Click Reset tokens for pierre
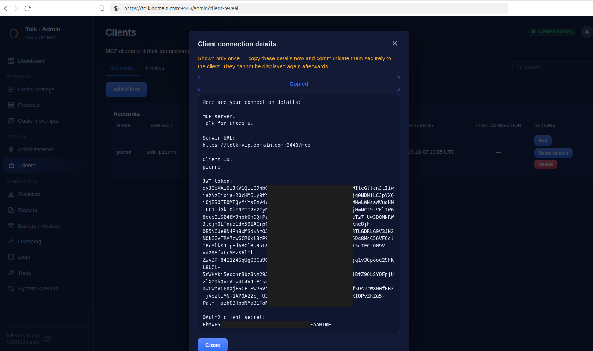The width and height of the screenshot is (593, 351). tap(553, 153)
